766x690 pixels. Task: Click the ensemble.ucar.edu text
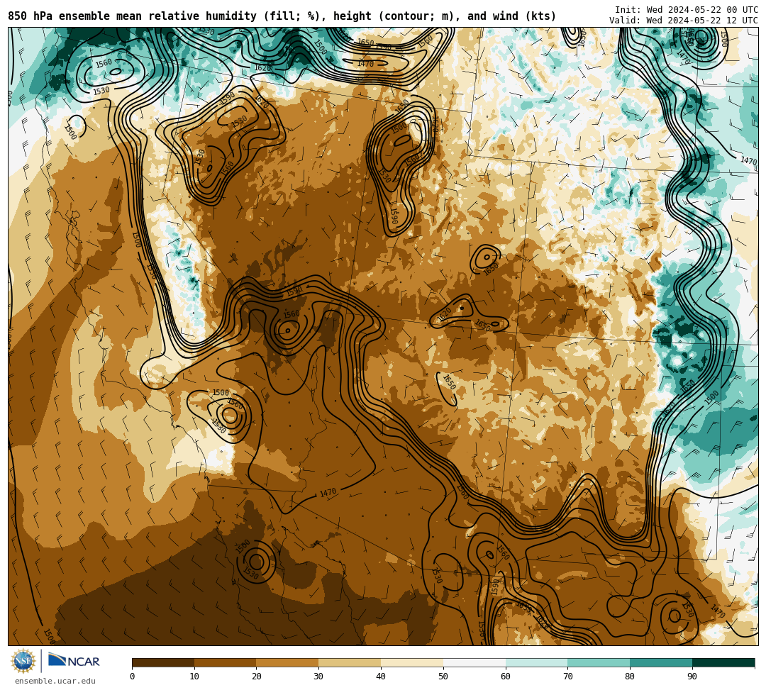tap(55, 681)
